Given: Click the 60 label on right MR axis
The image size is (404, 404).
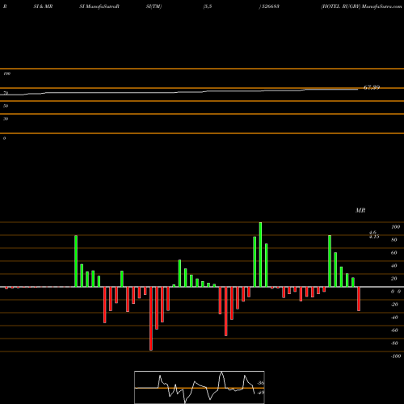Looking at the screenshot, I should 394,253.
